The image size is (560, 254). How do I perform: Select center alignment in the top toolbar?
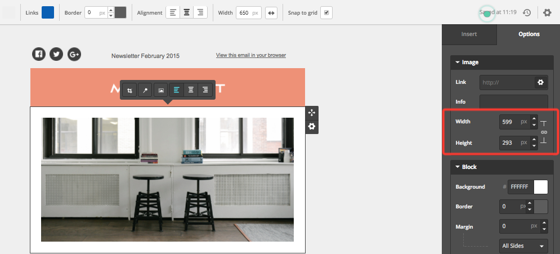[x=186, y=13]
